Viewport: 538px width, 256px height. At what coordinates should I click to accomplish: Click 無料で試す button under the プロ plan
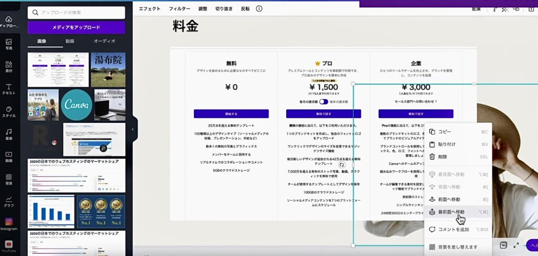click(324, 114)
